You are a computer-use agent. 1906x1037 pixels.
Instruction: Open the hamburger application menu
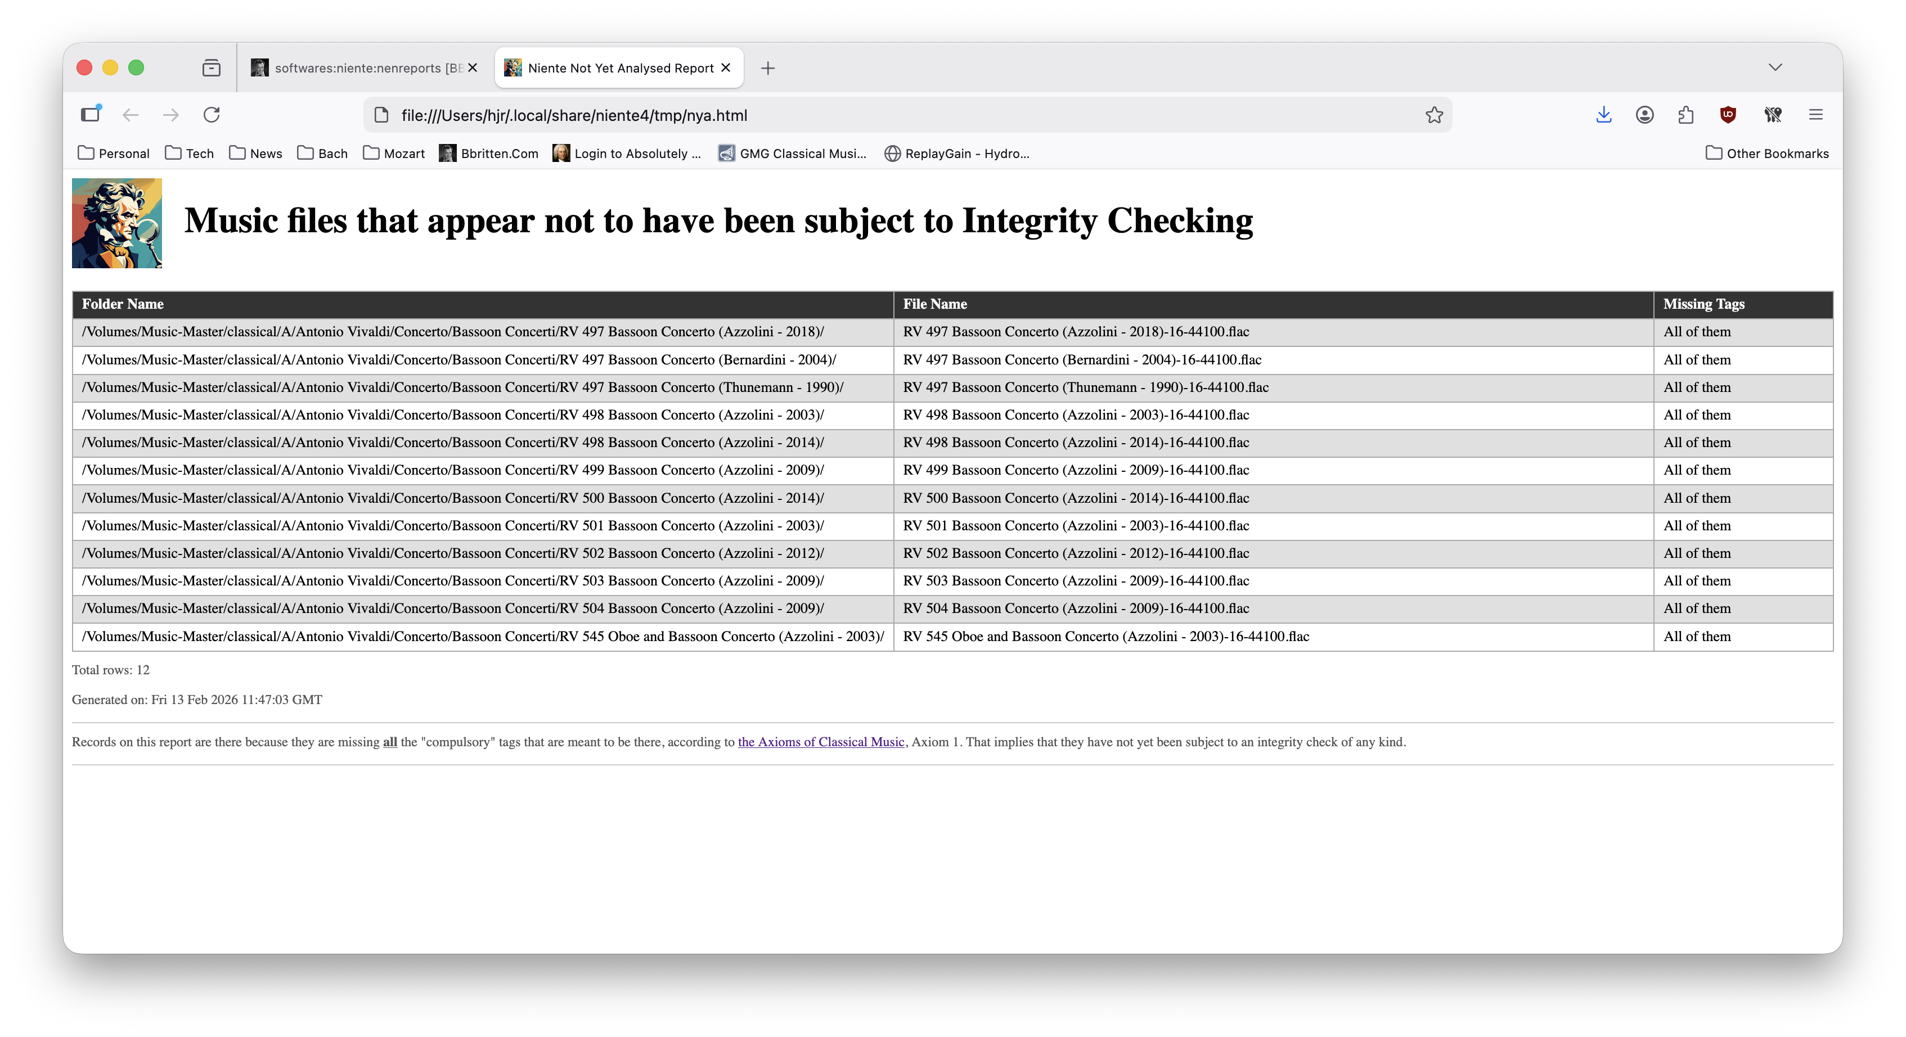tap(1815, 115)
